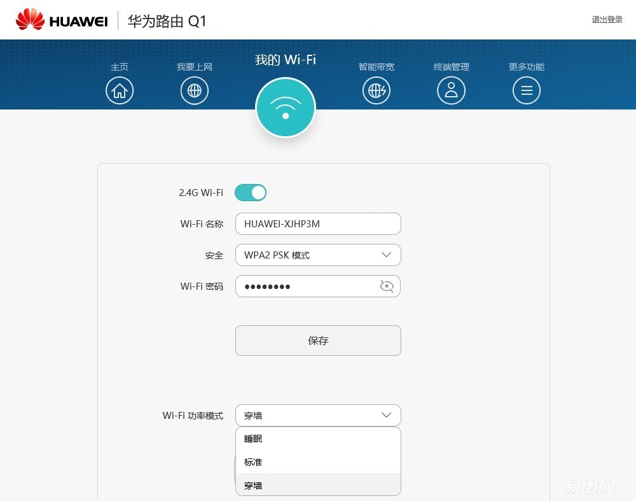Open the 主页 home icon
Screen dimensions: 636x501
point(120,90)
